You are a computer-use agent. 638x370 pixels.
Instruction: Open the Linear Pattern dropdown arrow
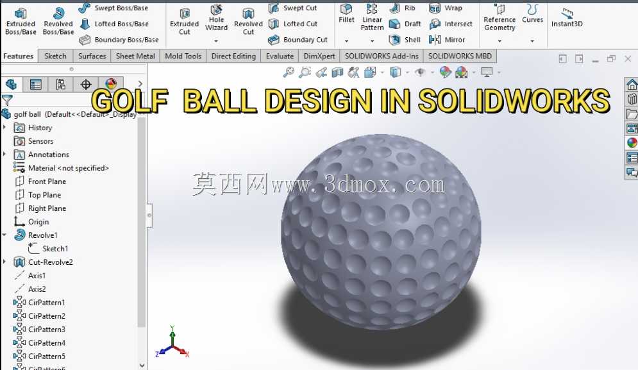coord(372,40)
